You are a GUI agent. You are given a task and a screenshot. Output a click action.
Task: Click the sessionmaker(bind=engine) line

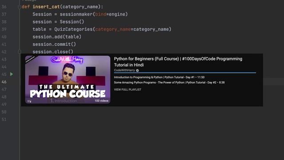[x=80, y=14]
